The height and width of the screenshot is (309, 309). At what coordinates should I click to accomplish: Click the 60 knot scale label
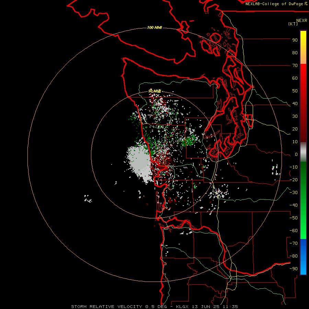click(295, 78)
